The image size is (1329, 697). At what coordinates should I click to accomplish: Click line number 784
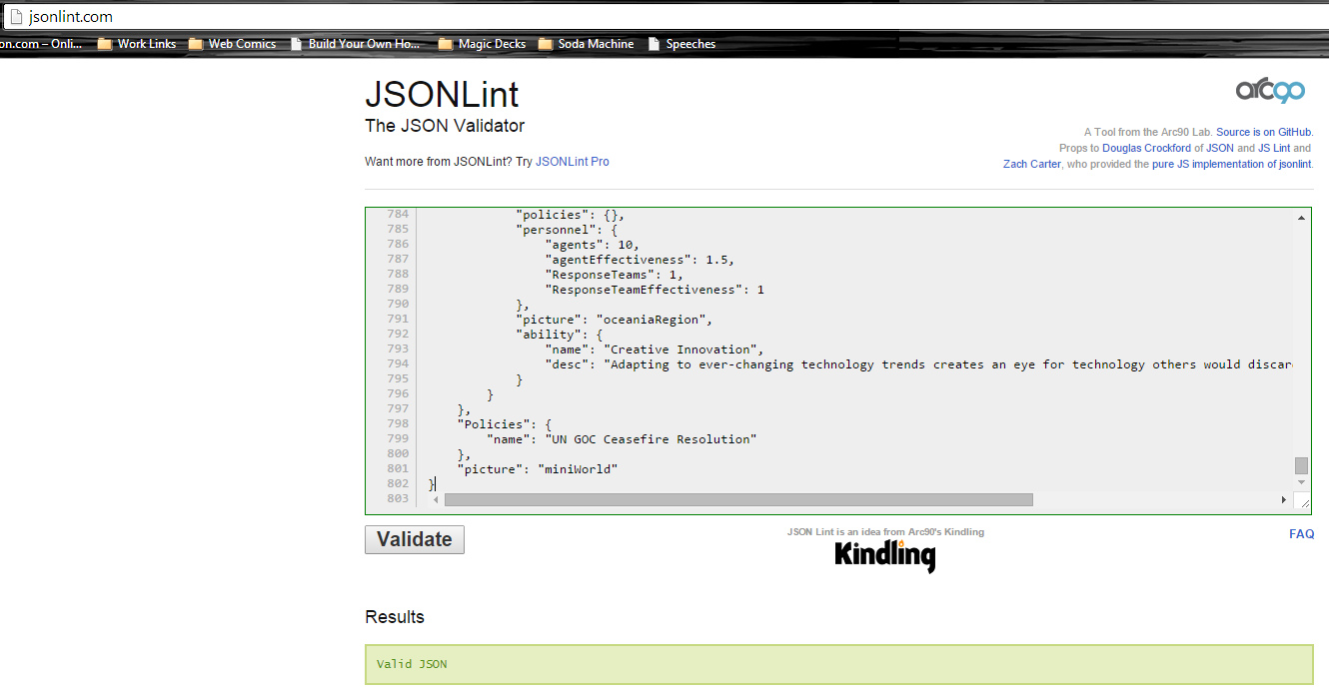397,215
